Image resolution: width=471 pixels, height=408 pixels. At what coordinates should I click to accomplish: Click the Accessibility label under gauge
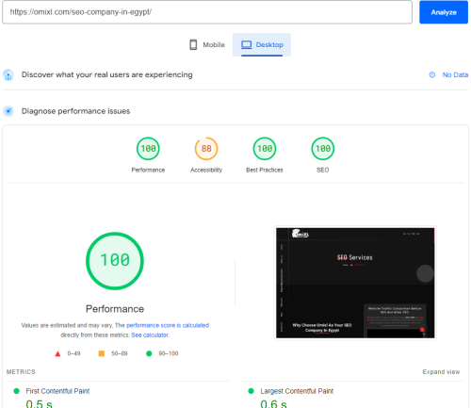206,170
